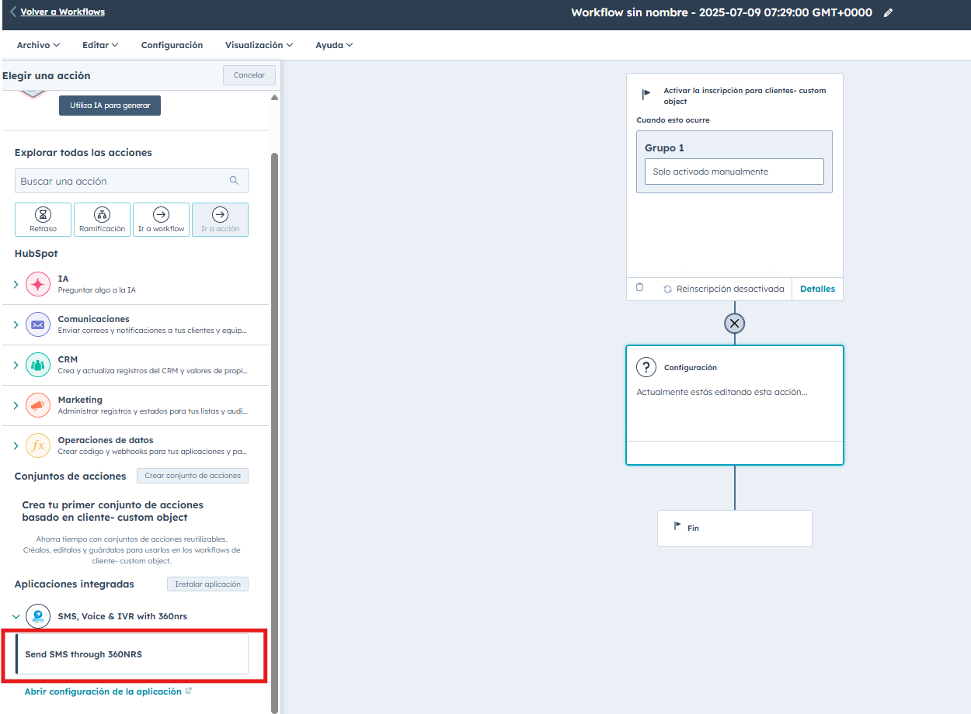Click the Buscar una acción search field

tap(124, 181)
